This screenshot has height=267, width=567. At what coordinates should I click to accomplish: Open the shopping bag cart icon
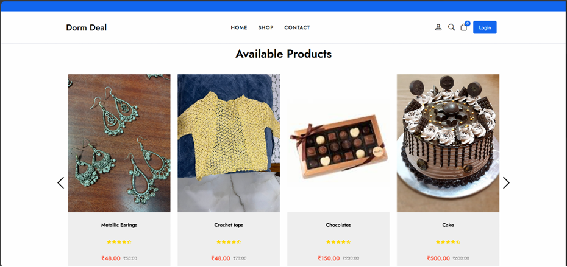(464, 27)
